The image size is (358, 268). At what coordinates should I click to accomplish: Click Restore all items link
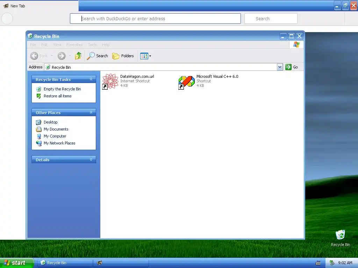58,96
